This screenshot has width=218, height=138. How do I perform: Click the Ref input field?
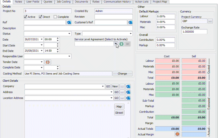(45, 23)
